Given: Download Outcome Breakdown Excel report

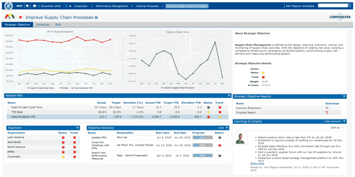Looking at the screenshot, I should tap(327, 108).
